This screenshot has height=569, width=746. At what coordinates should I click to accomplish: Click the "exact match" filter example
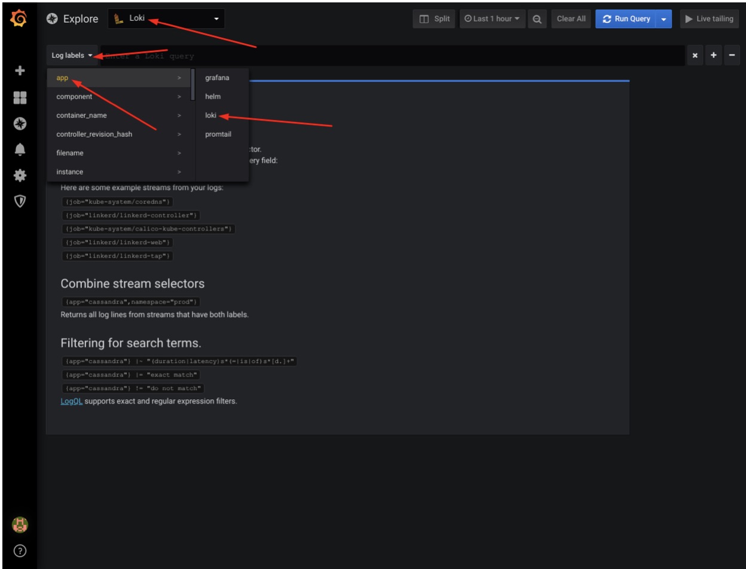click(130, 375)
